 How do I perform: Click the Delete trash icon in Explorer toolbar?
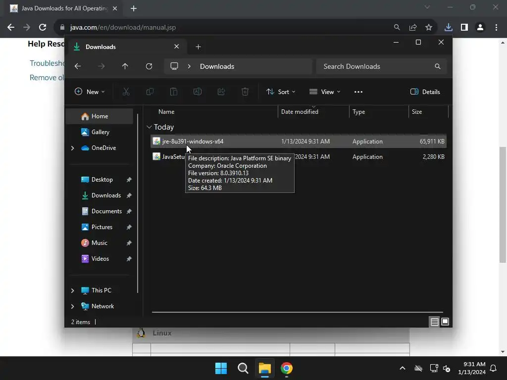click(245, 92)
